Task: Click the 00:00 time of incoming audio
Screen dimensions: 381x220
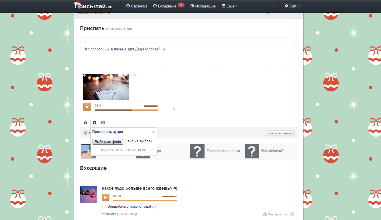Action: pos(117,196)
